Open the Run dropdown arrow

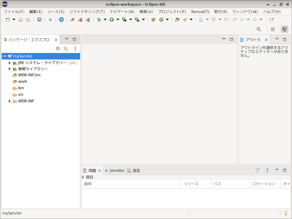(x=118, y=20)
